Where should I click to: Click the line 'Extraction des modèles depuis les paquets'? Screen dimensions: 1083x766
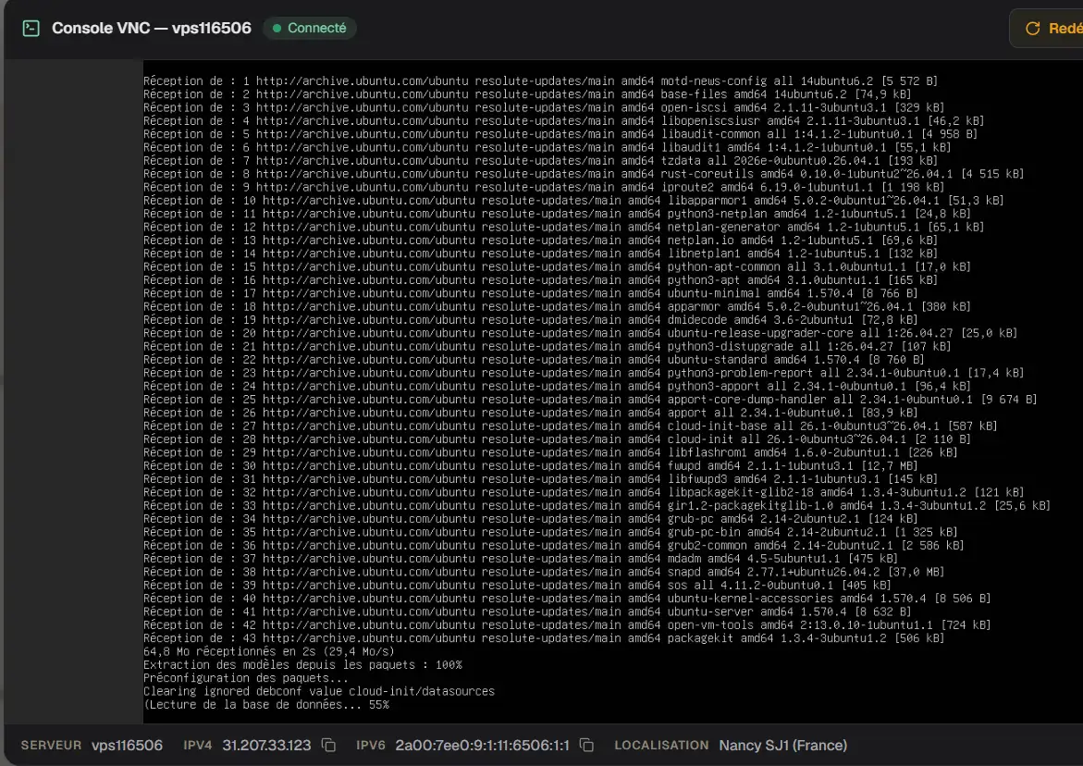[302, 664]
